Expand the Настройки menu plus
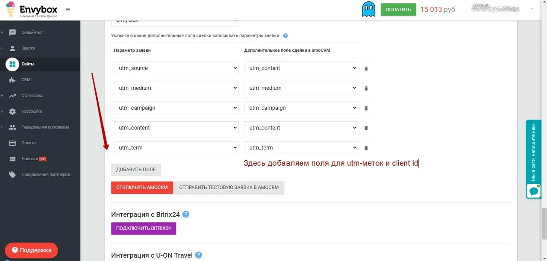Viewport: 547px width, 261px height. [2, 111]
